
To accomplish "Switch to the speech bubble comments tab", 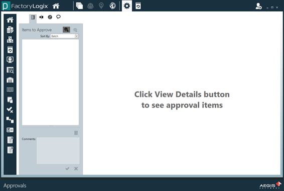I will 58,17.
